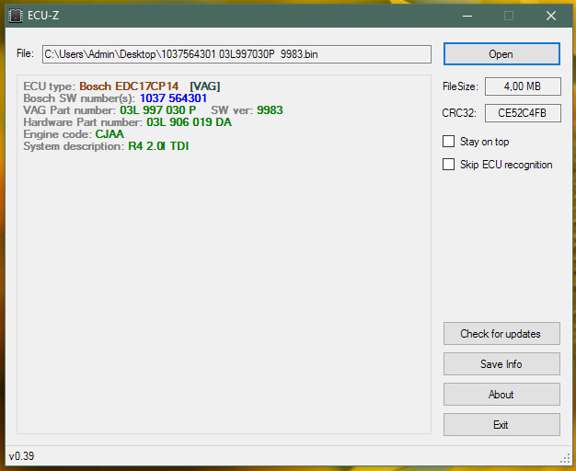Open the About dialog
The height and width of the screenshot is (471, 576).
[x=501, y=395]
